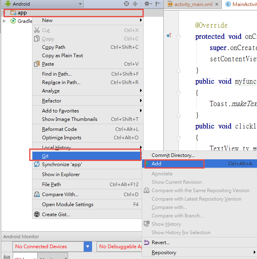Select Copy Path from context menu

pyautogui.click(x=88, y=47)
